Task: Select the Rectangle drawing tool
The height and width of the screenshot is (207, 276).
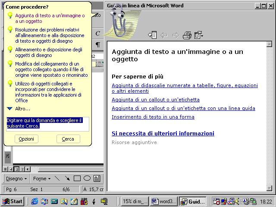Action: (x=77, y=179)
